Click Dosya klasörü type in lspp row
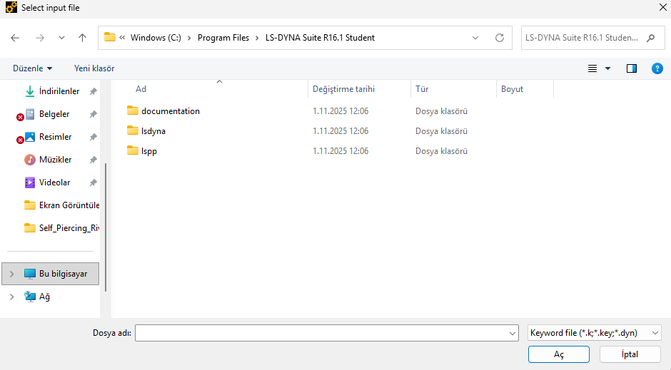The image size is (671, 370). tap(441, 151)
